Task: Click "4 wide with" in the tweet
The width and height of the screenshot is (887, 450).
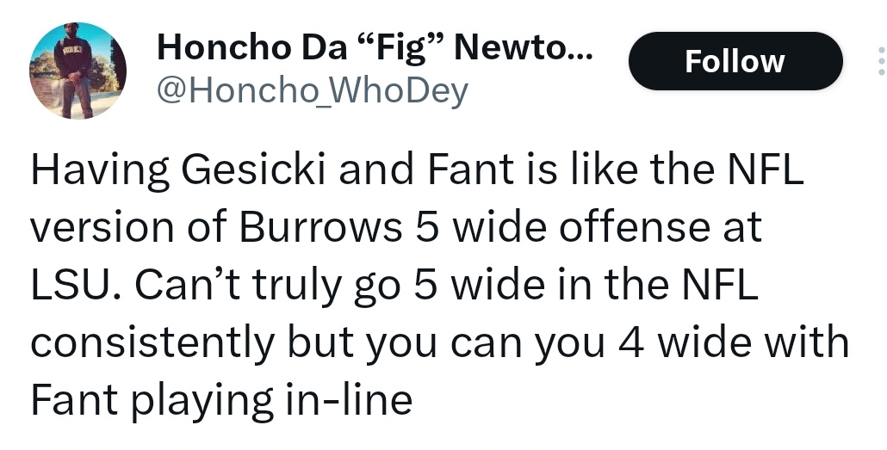Action: tap(734, 342)
